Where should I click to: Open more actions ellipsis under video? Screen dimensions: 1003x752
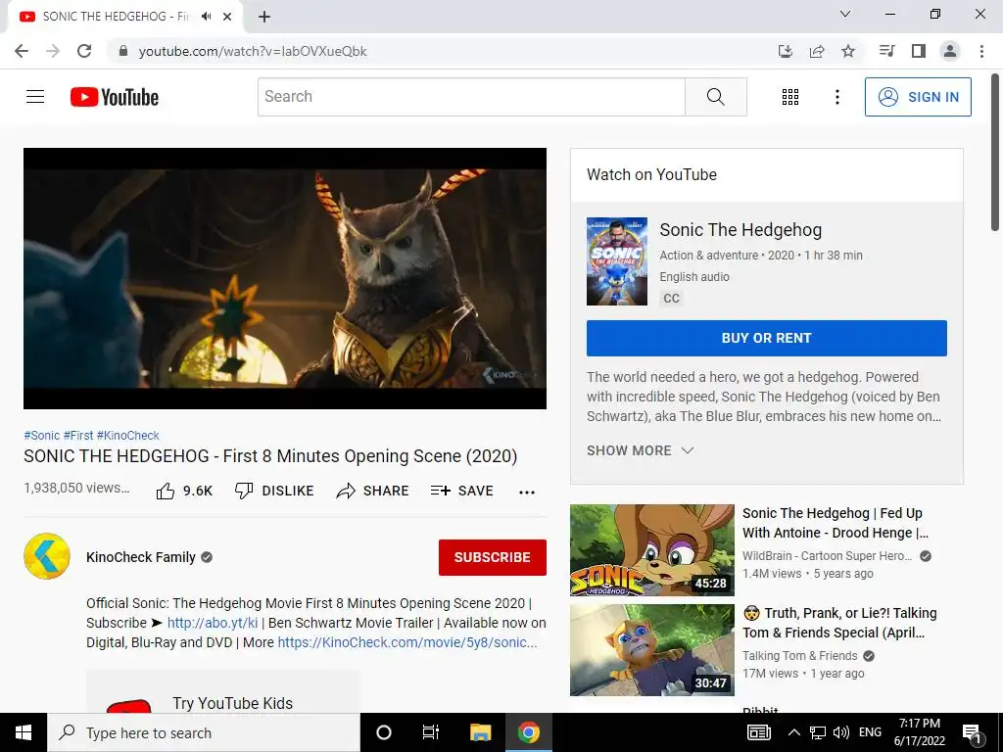pos(526,492)
